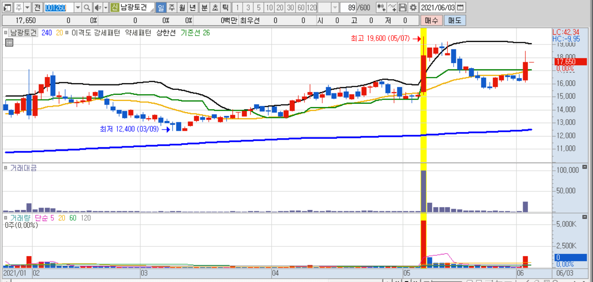593x282 pixels.
Task: Open the 주 market type dropdown arrow
Action: (x=28, y=8)
